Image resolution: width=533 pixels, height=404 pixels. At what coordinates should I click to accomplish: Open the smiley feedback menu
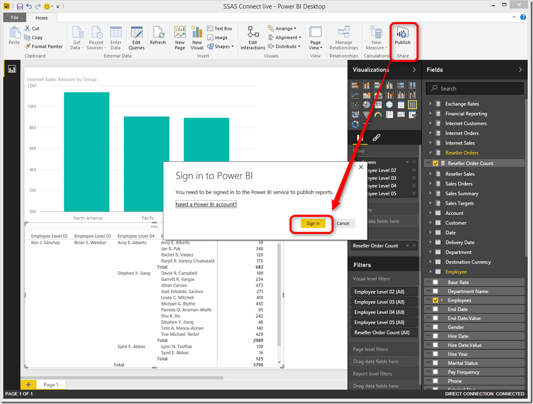[48, 6]
